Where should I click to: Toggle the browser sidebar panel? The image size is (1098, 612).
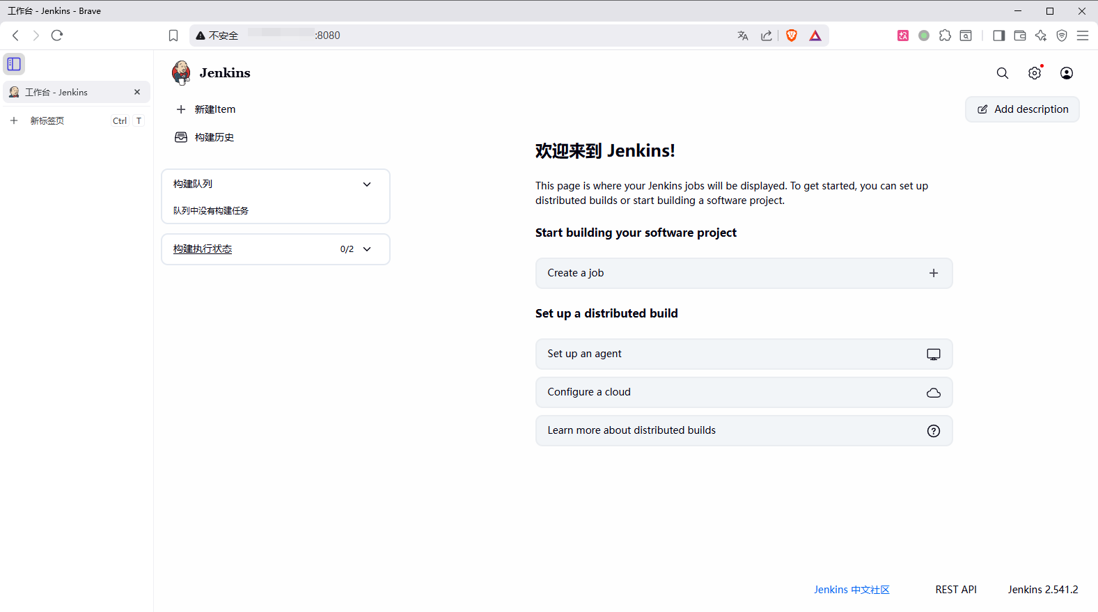coord(998,36)
